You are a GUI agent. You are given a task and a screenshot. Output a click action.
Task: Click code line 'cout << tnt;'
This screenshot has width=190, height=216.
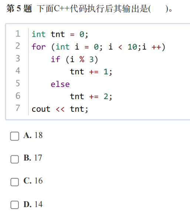coord(60,109)
